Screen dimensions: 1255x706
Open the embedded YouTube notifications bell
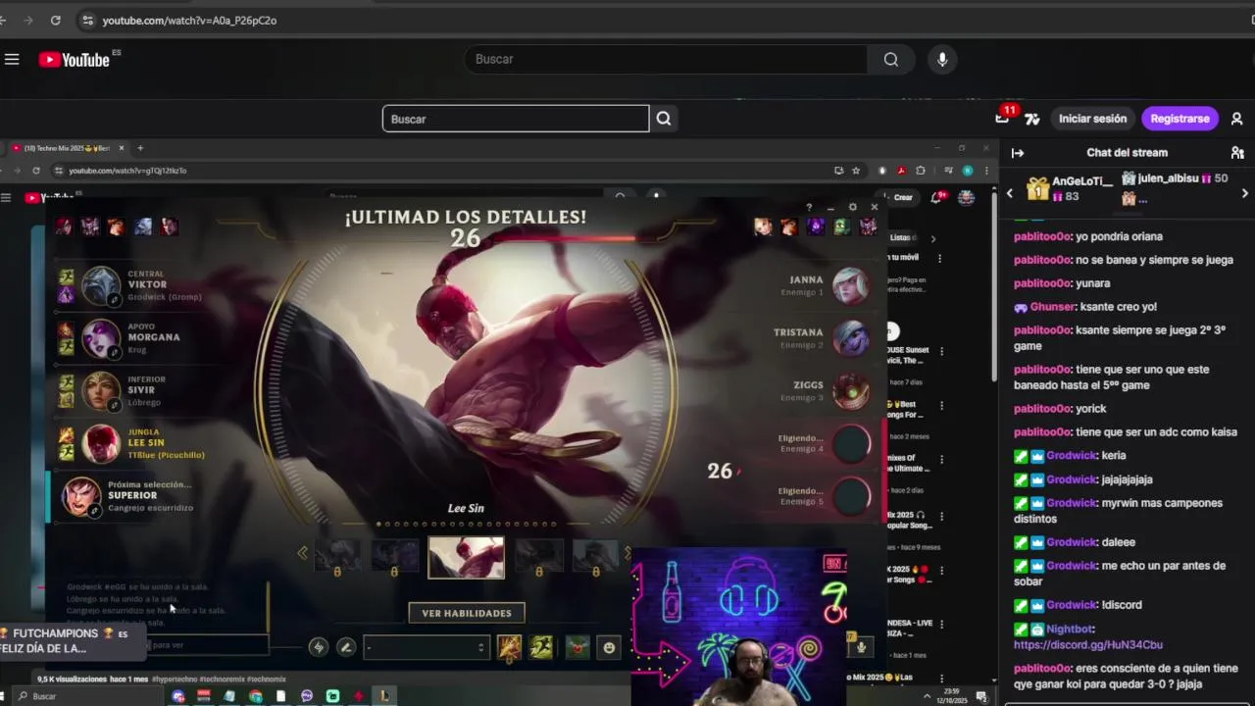coord(937,197)
